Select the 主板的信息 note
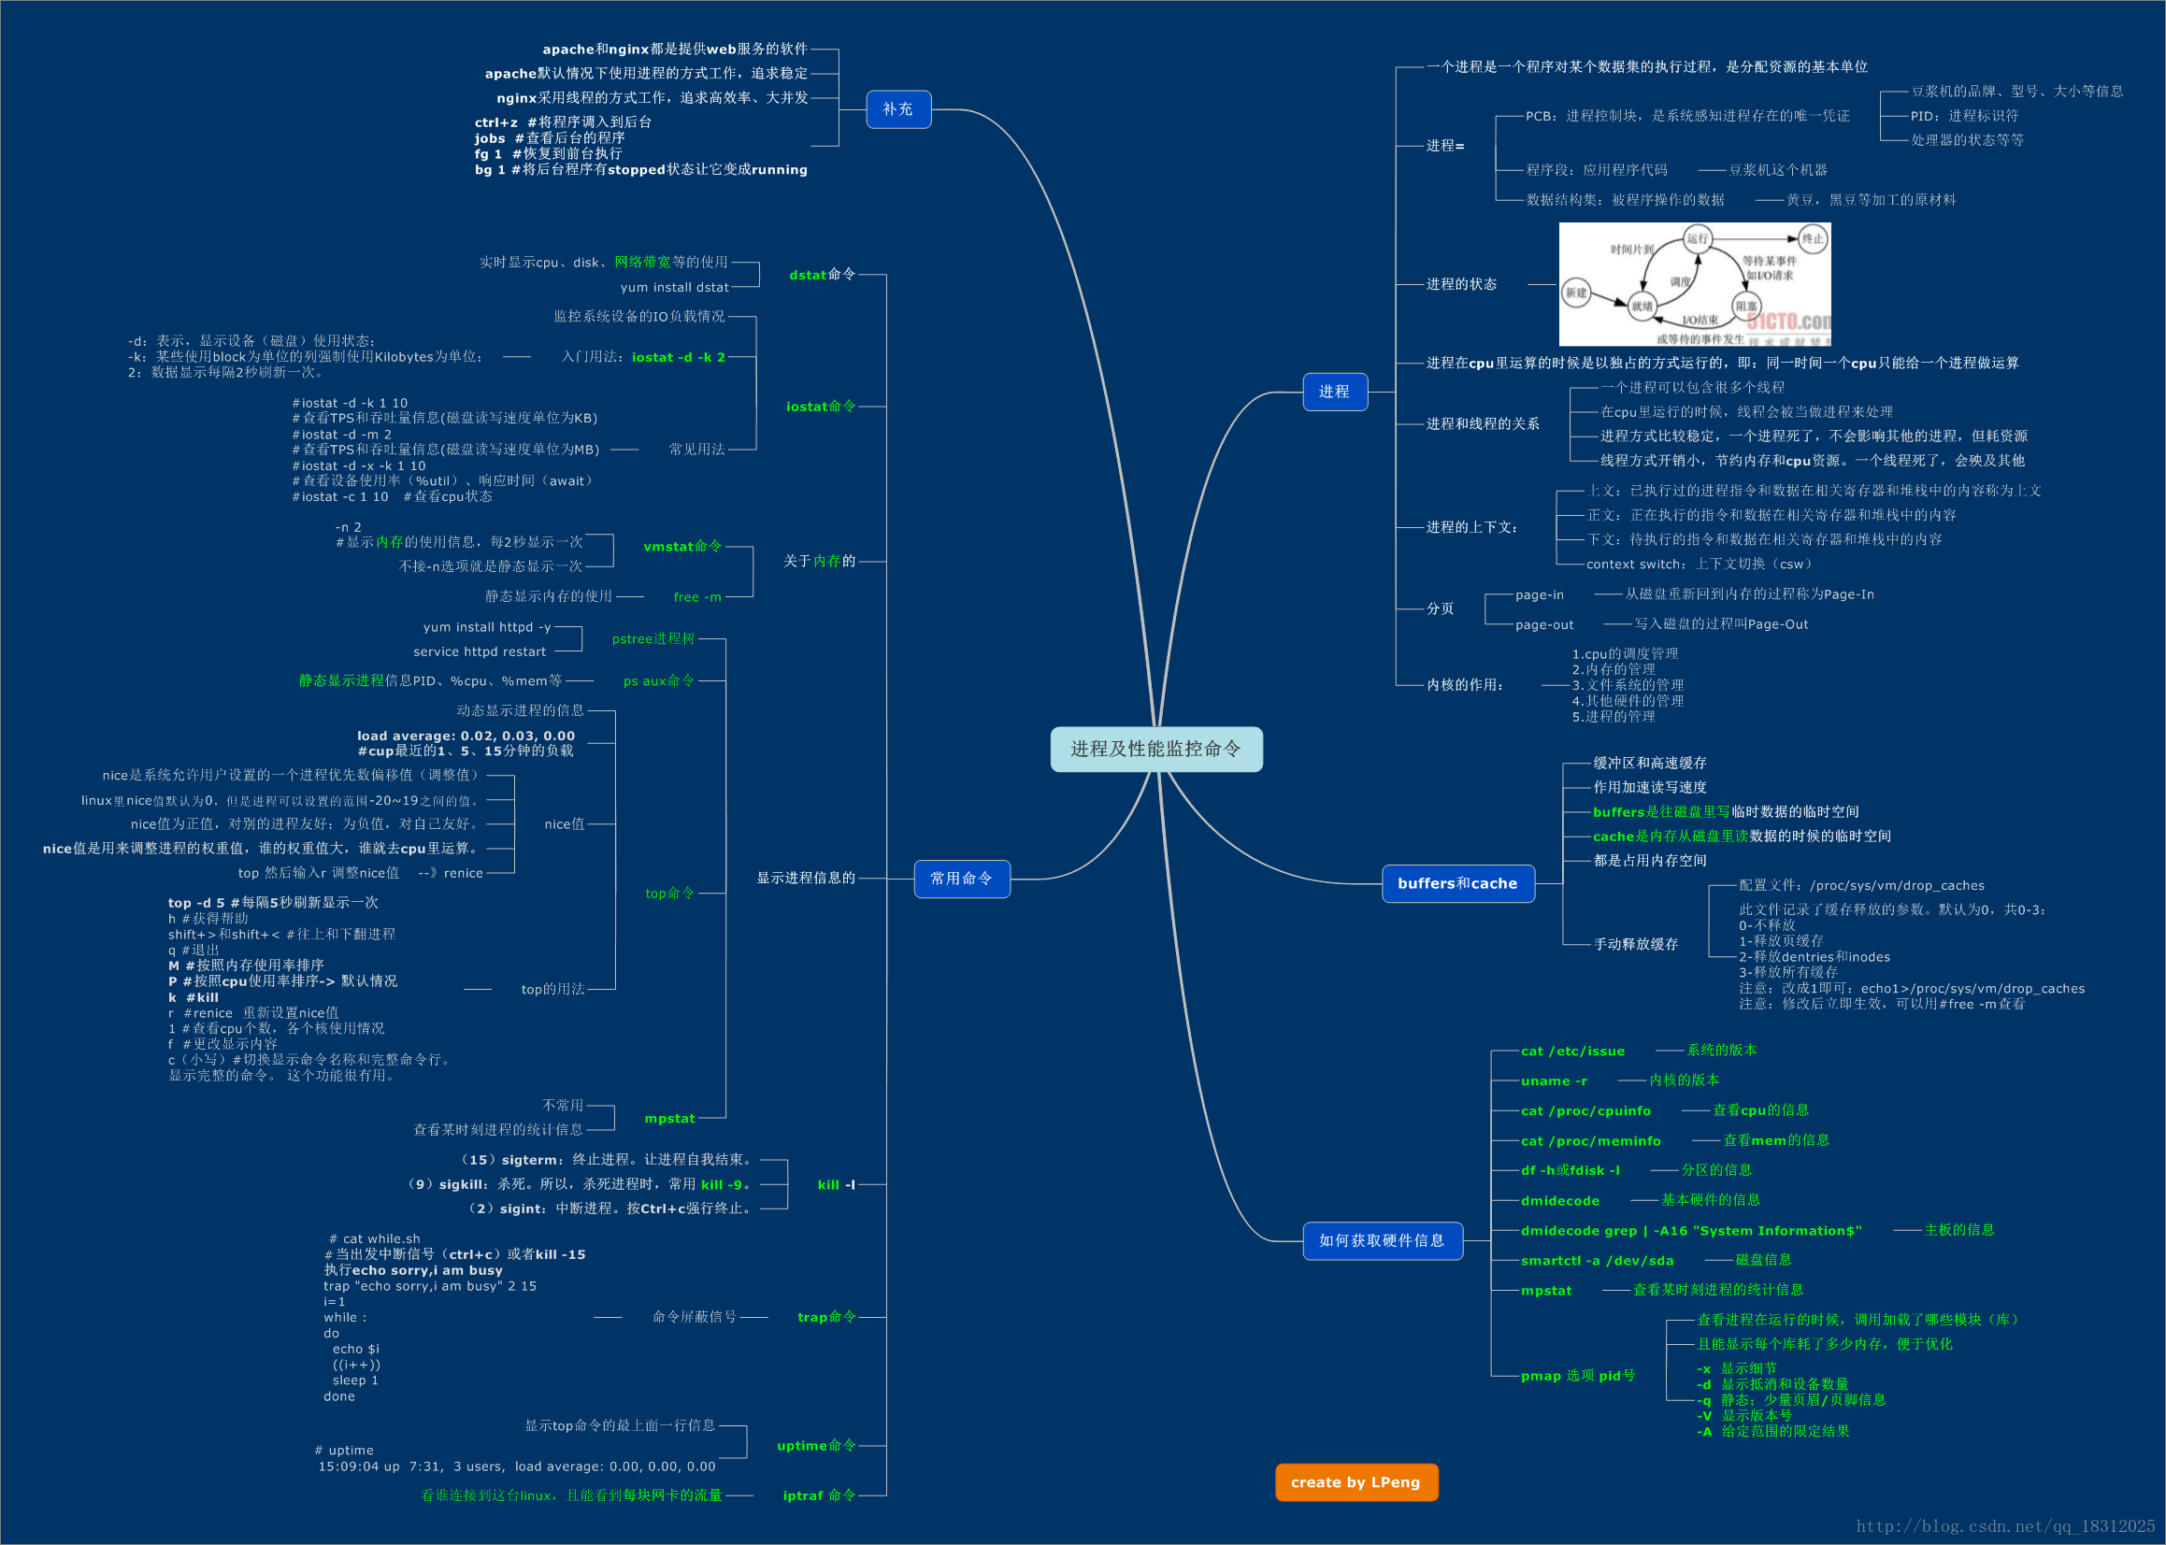This screenshot has width=2166, height=1545. pos(1958,1230)
